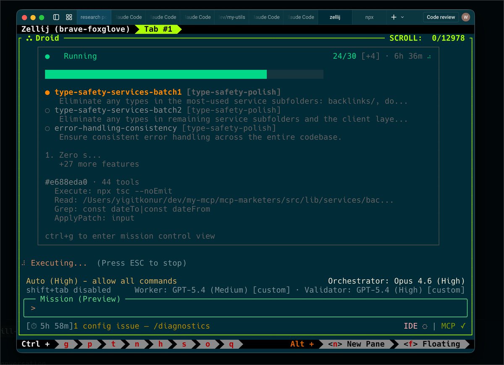Click the Zellij (brave-foxglove) session label
Image resolution: width=504 pixels, height=365 pixels.
(76, 29)
